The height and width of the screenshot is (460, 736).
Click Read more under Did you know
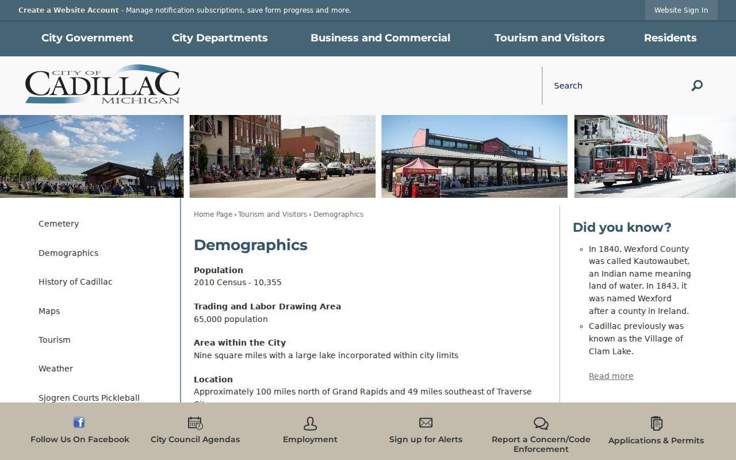pos(611,376)
